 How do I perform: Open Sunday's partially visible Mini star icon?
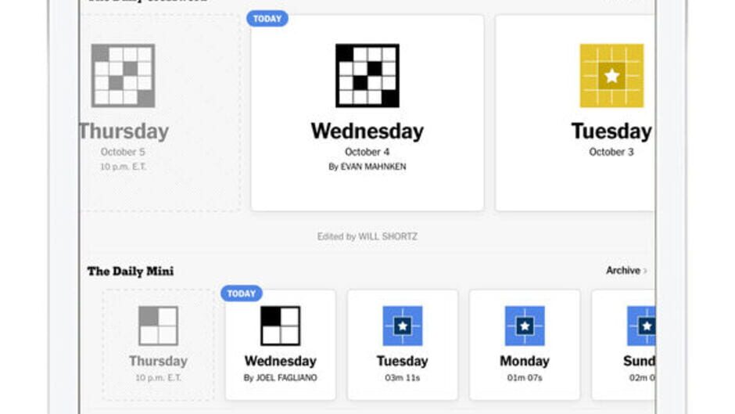pos(641,326)
